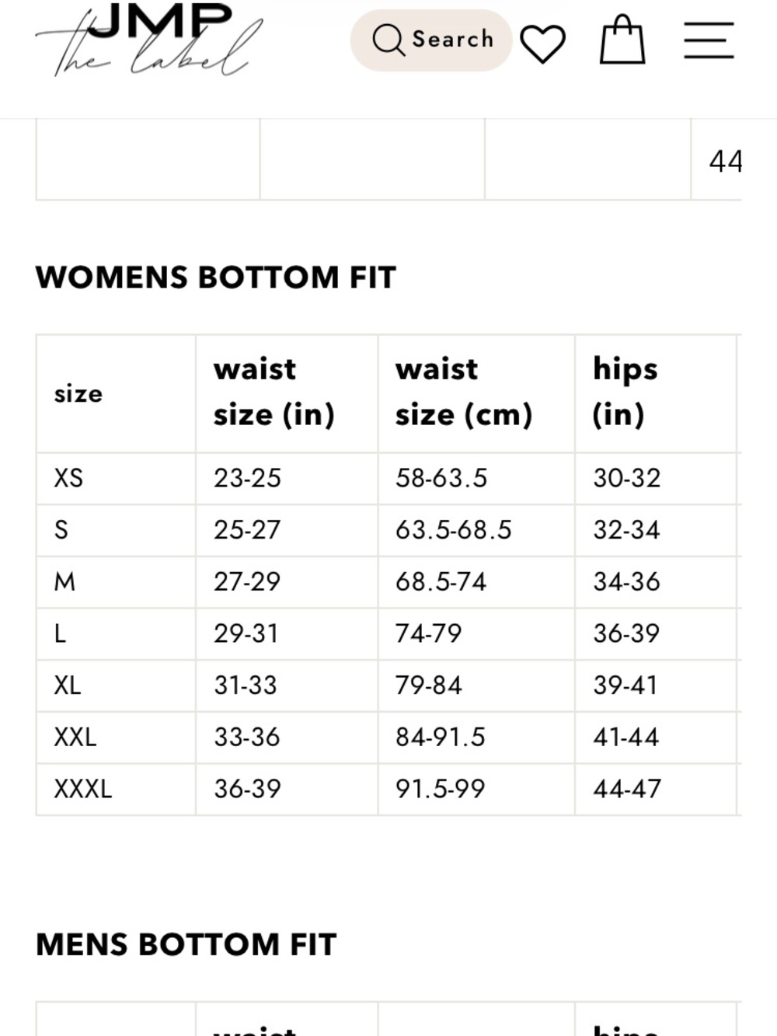The image size is (777, 1036).
Task: Open the JMP The Label logo homepage
Action: pos(149,39)
